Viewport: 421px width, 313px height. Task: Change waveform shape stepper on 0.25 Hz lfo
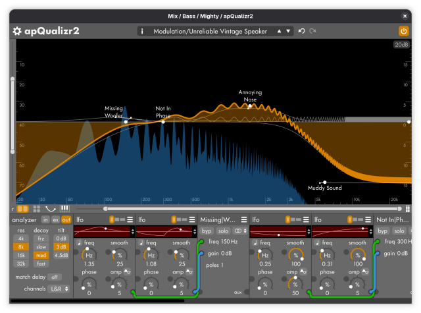[x=309, y=231]
